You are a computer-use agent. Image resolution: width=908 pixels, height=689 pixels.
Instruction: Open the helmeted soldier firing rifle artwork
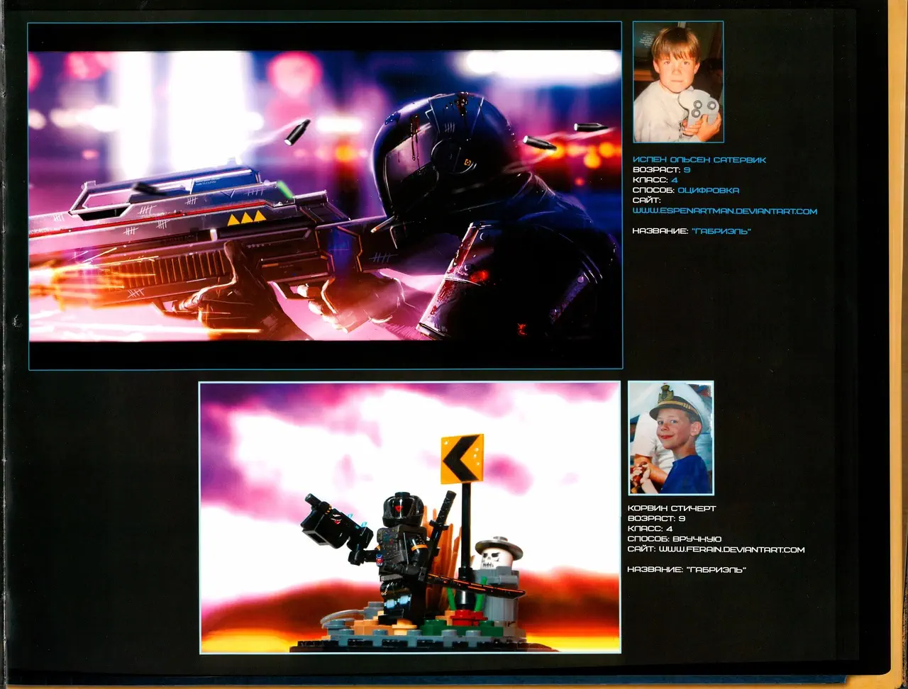[x=326, y=196]
